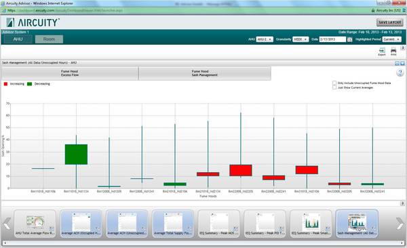407x248 pixels.
Task: Click the Print icon
Action: tap(393, 51)
